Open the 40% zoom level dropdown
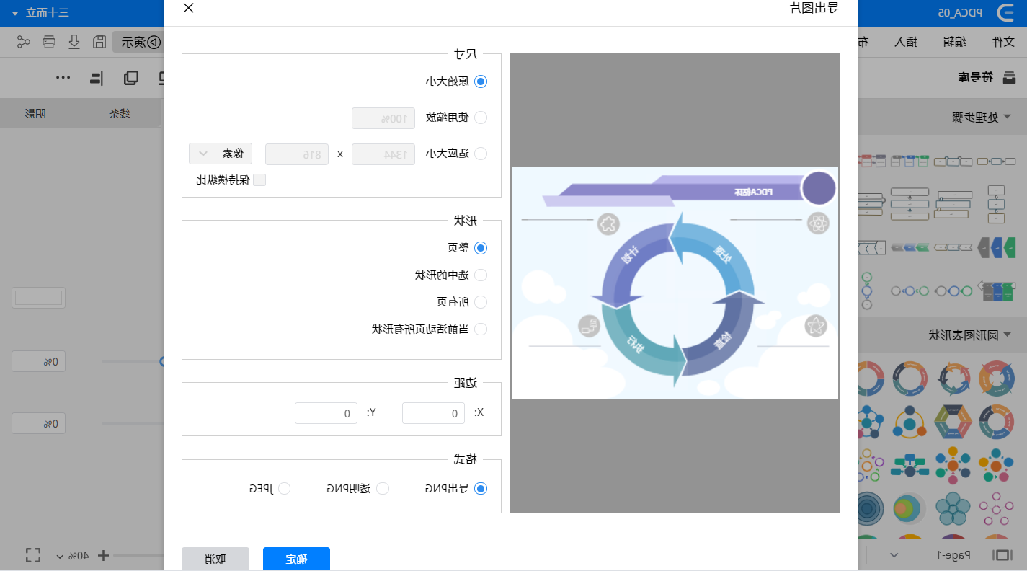1027x571 pixels. 73,555
